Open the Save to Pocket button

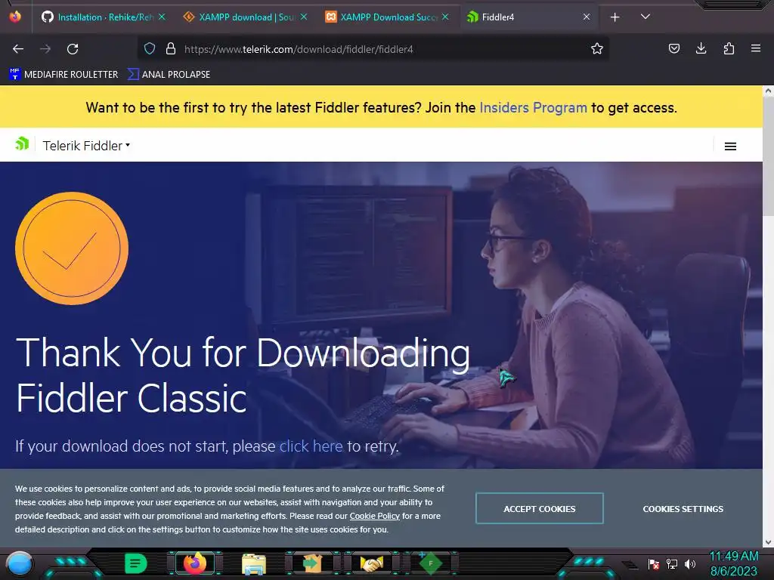673,48
